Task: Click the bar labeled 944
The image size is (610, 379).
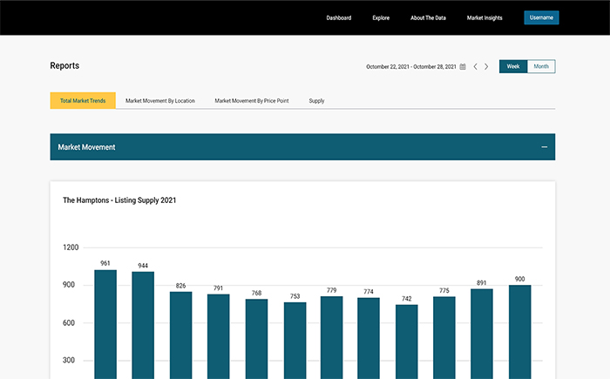Action: pos(143,325)
